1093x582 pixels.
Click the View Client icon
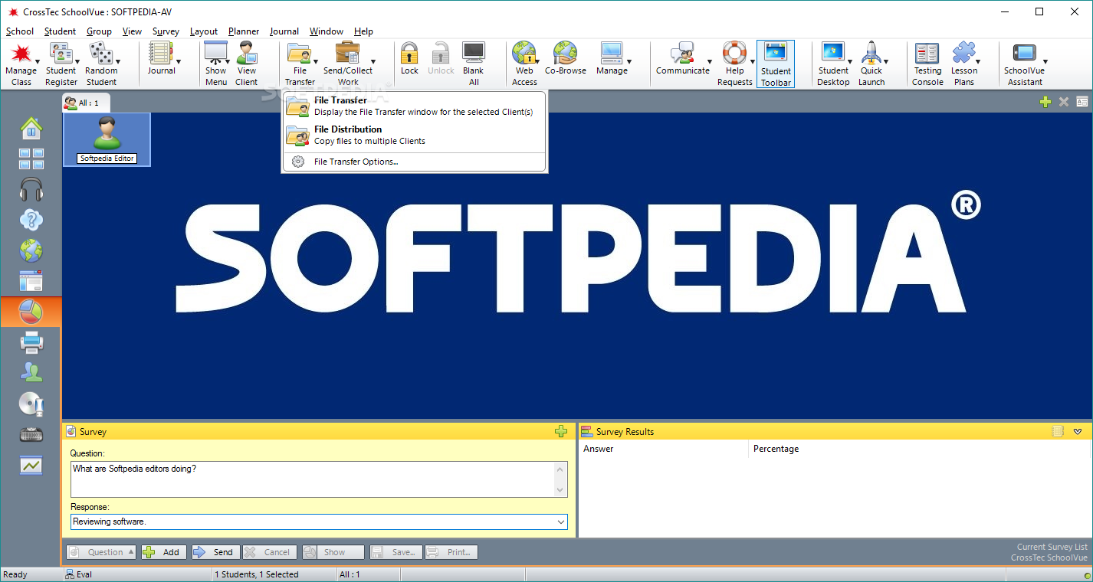click(x=247, y=54)
